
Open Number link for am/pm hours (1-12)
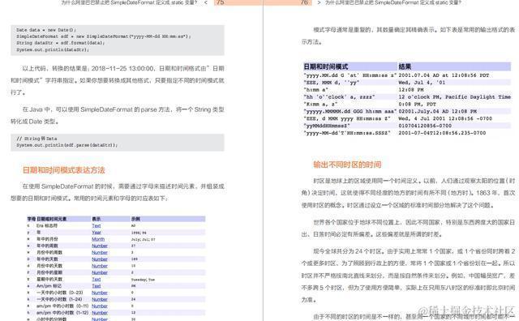click(100, 313)
